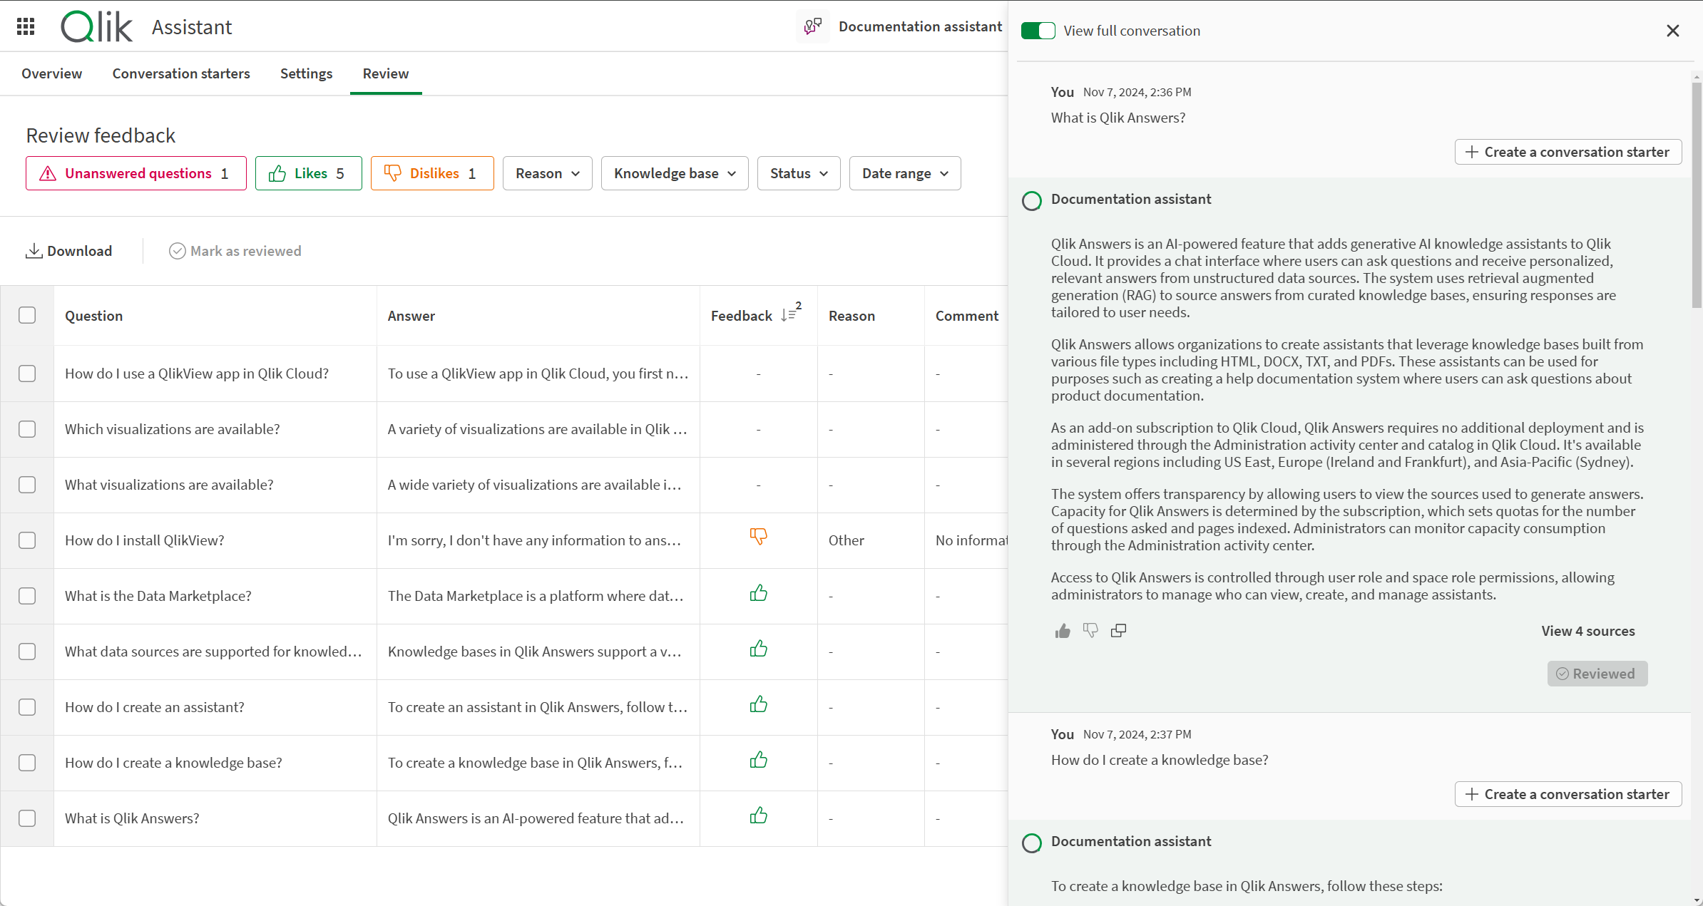The image size is (1703, 906).
Task: Toggle the View full conversation switch
Action: [1036, 31]
